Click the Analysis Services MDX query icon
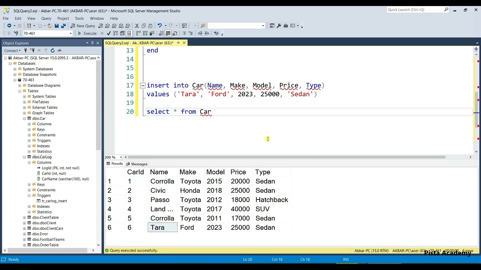This screenshot has height=270, width=481. [107, 26]
